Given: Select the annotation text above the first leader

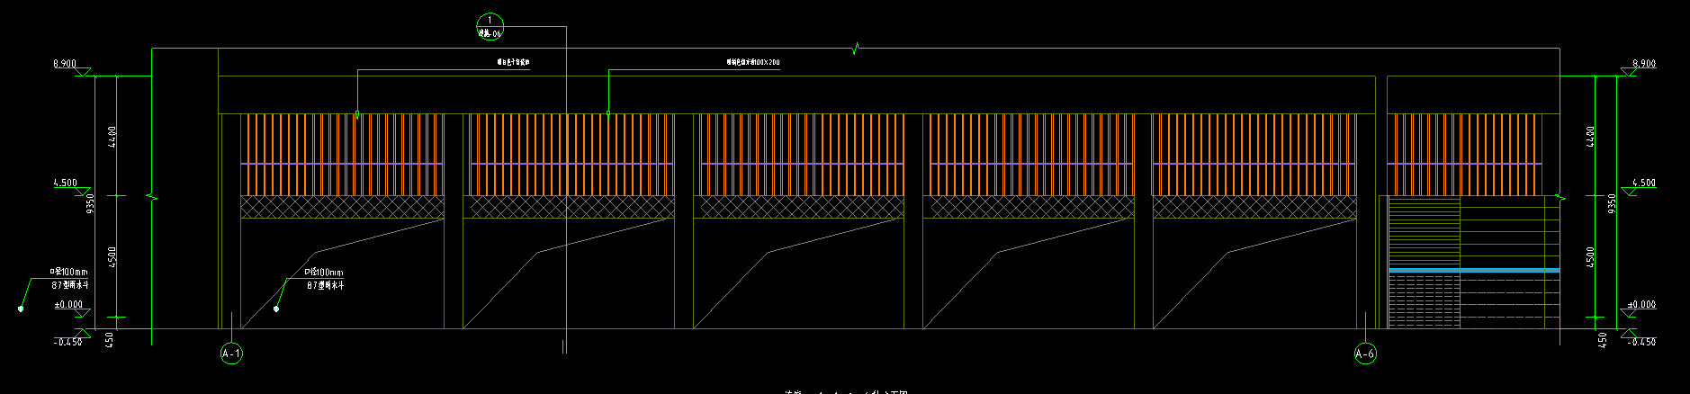Looking at the screenshot, I should point(514,63).
